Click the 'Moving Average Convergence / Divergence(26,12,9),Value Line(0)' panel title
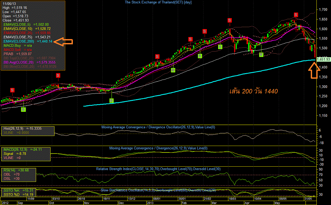331x205 pixels. [158, 148]
